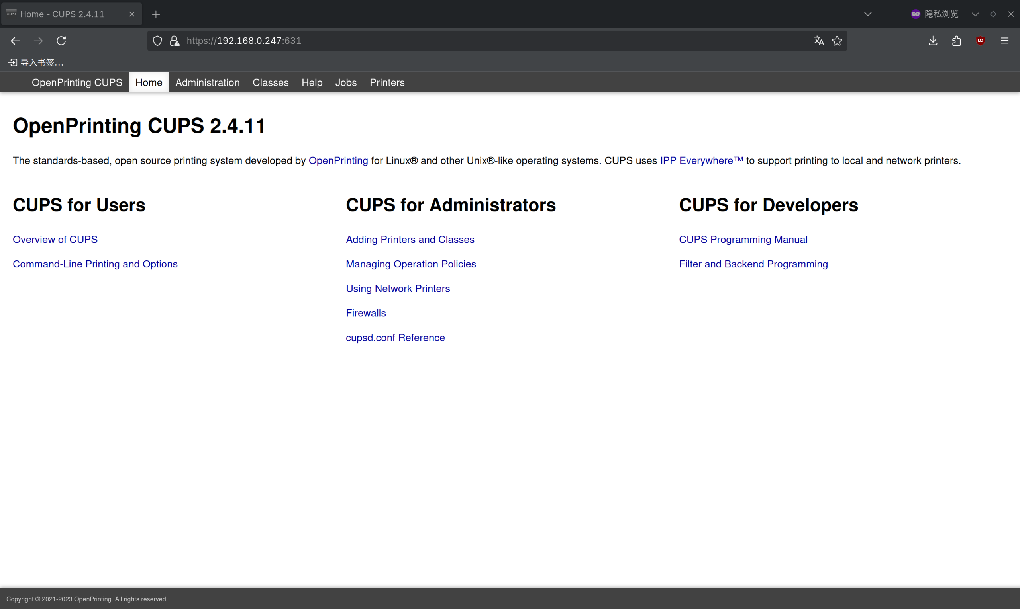The height and width of the screenshot is (609, 1020).
Task: Open Overview of CUPS link
Action: [x=55, y=240]
